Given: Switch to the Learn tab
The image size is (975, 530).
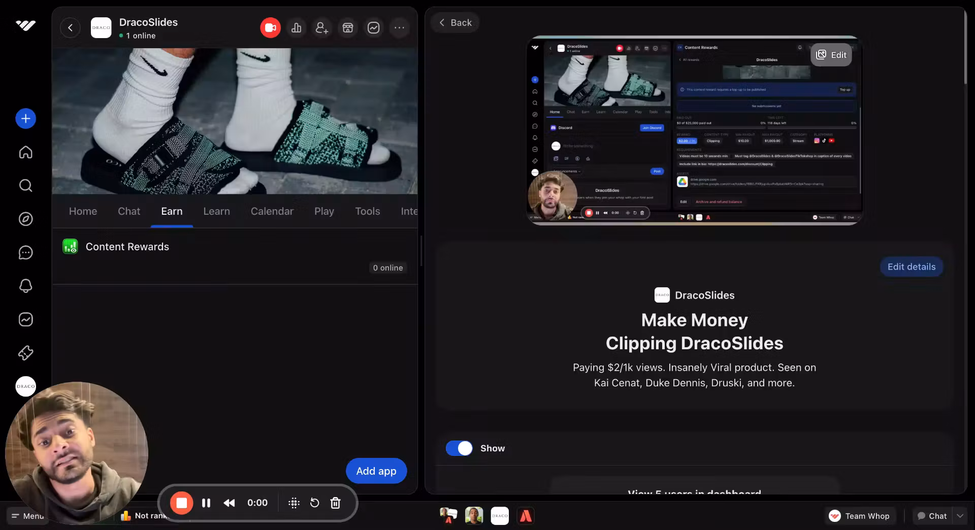Looking at the screenshot, I should pos(216,211).
